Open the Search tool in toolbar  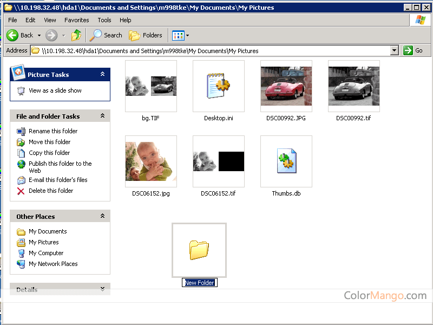tap(107, 35)
